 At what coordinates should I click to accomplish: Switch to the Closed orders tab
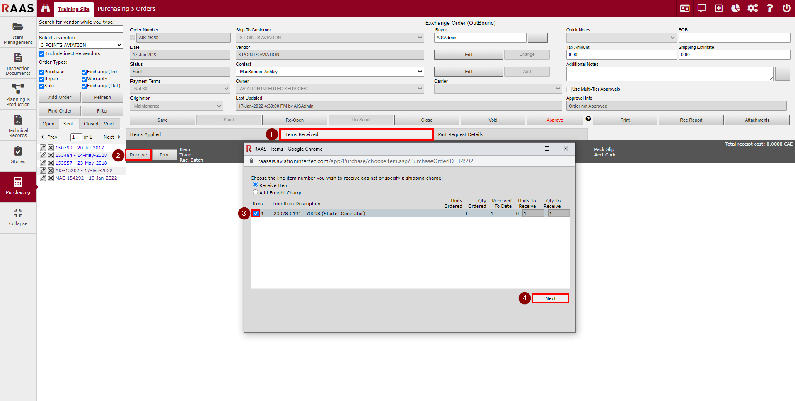(91, 124)
